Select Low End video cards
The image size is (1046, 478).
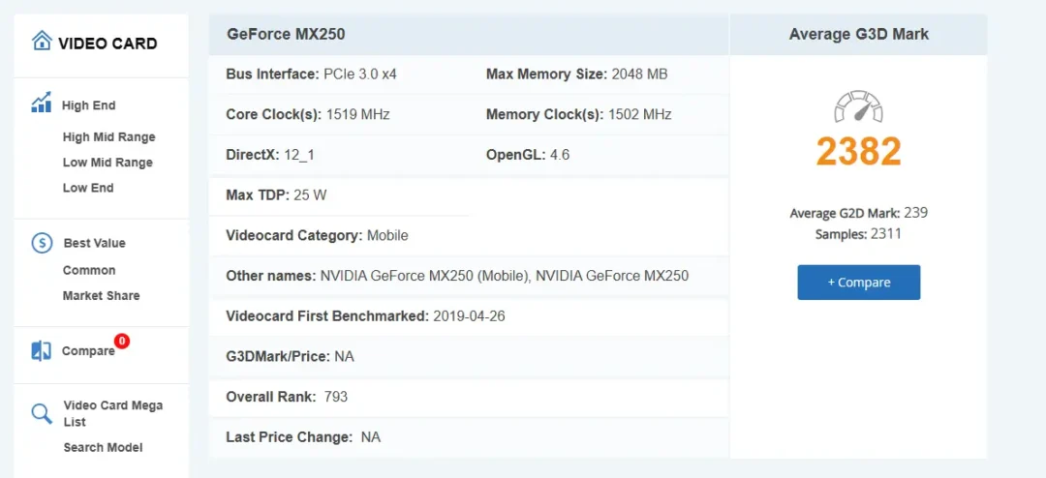[88, 188]
